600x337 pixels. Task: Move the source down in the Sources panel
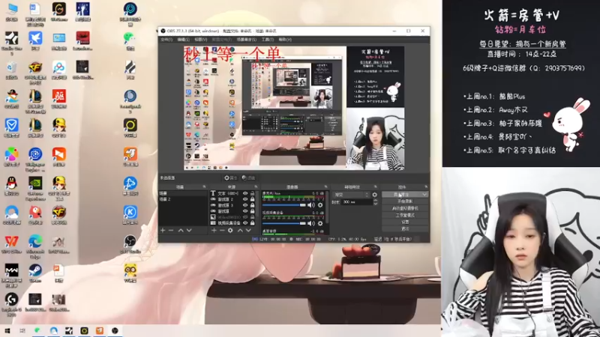(x=248, y=231)
